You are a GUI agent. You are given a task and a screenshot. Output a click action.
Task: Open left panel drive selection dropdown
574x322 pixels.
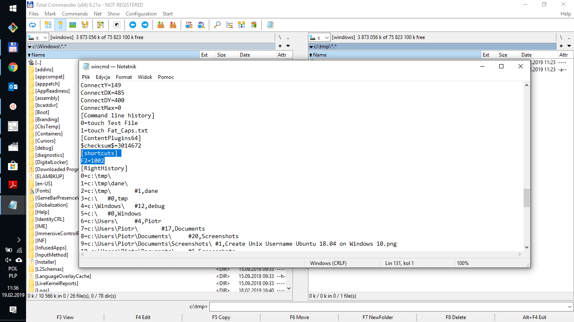(x=38, y=37)
